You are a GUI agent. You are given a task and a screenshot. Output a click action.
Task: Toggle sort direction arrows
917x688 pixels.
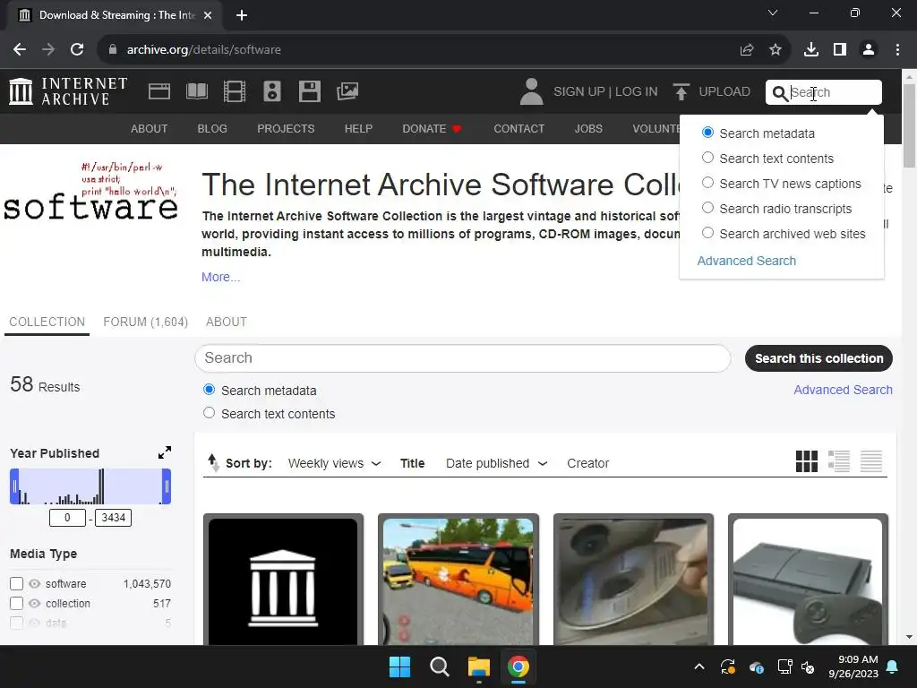point(213,463)
